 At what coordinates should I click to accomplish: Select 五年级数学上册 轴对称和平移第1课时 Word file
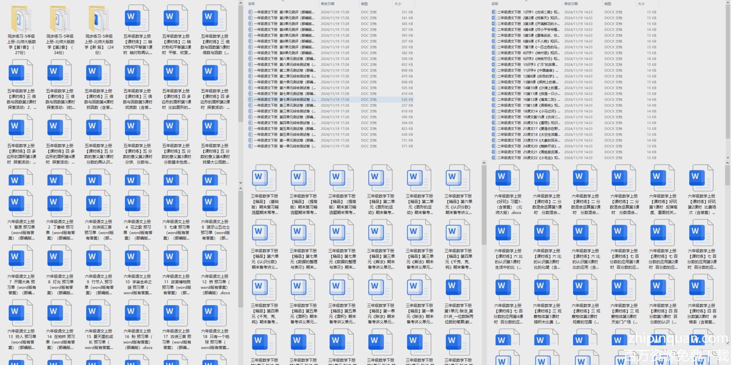pyautogui.click(x=137, y=19)
